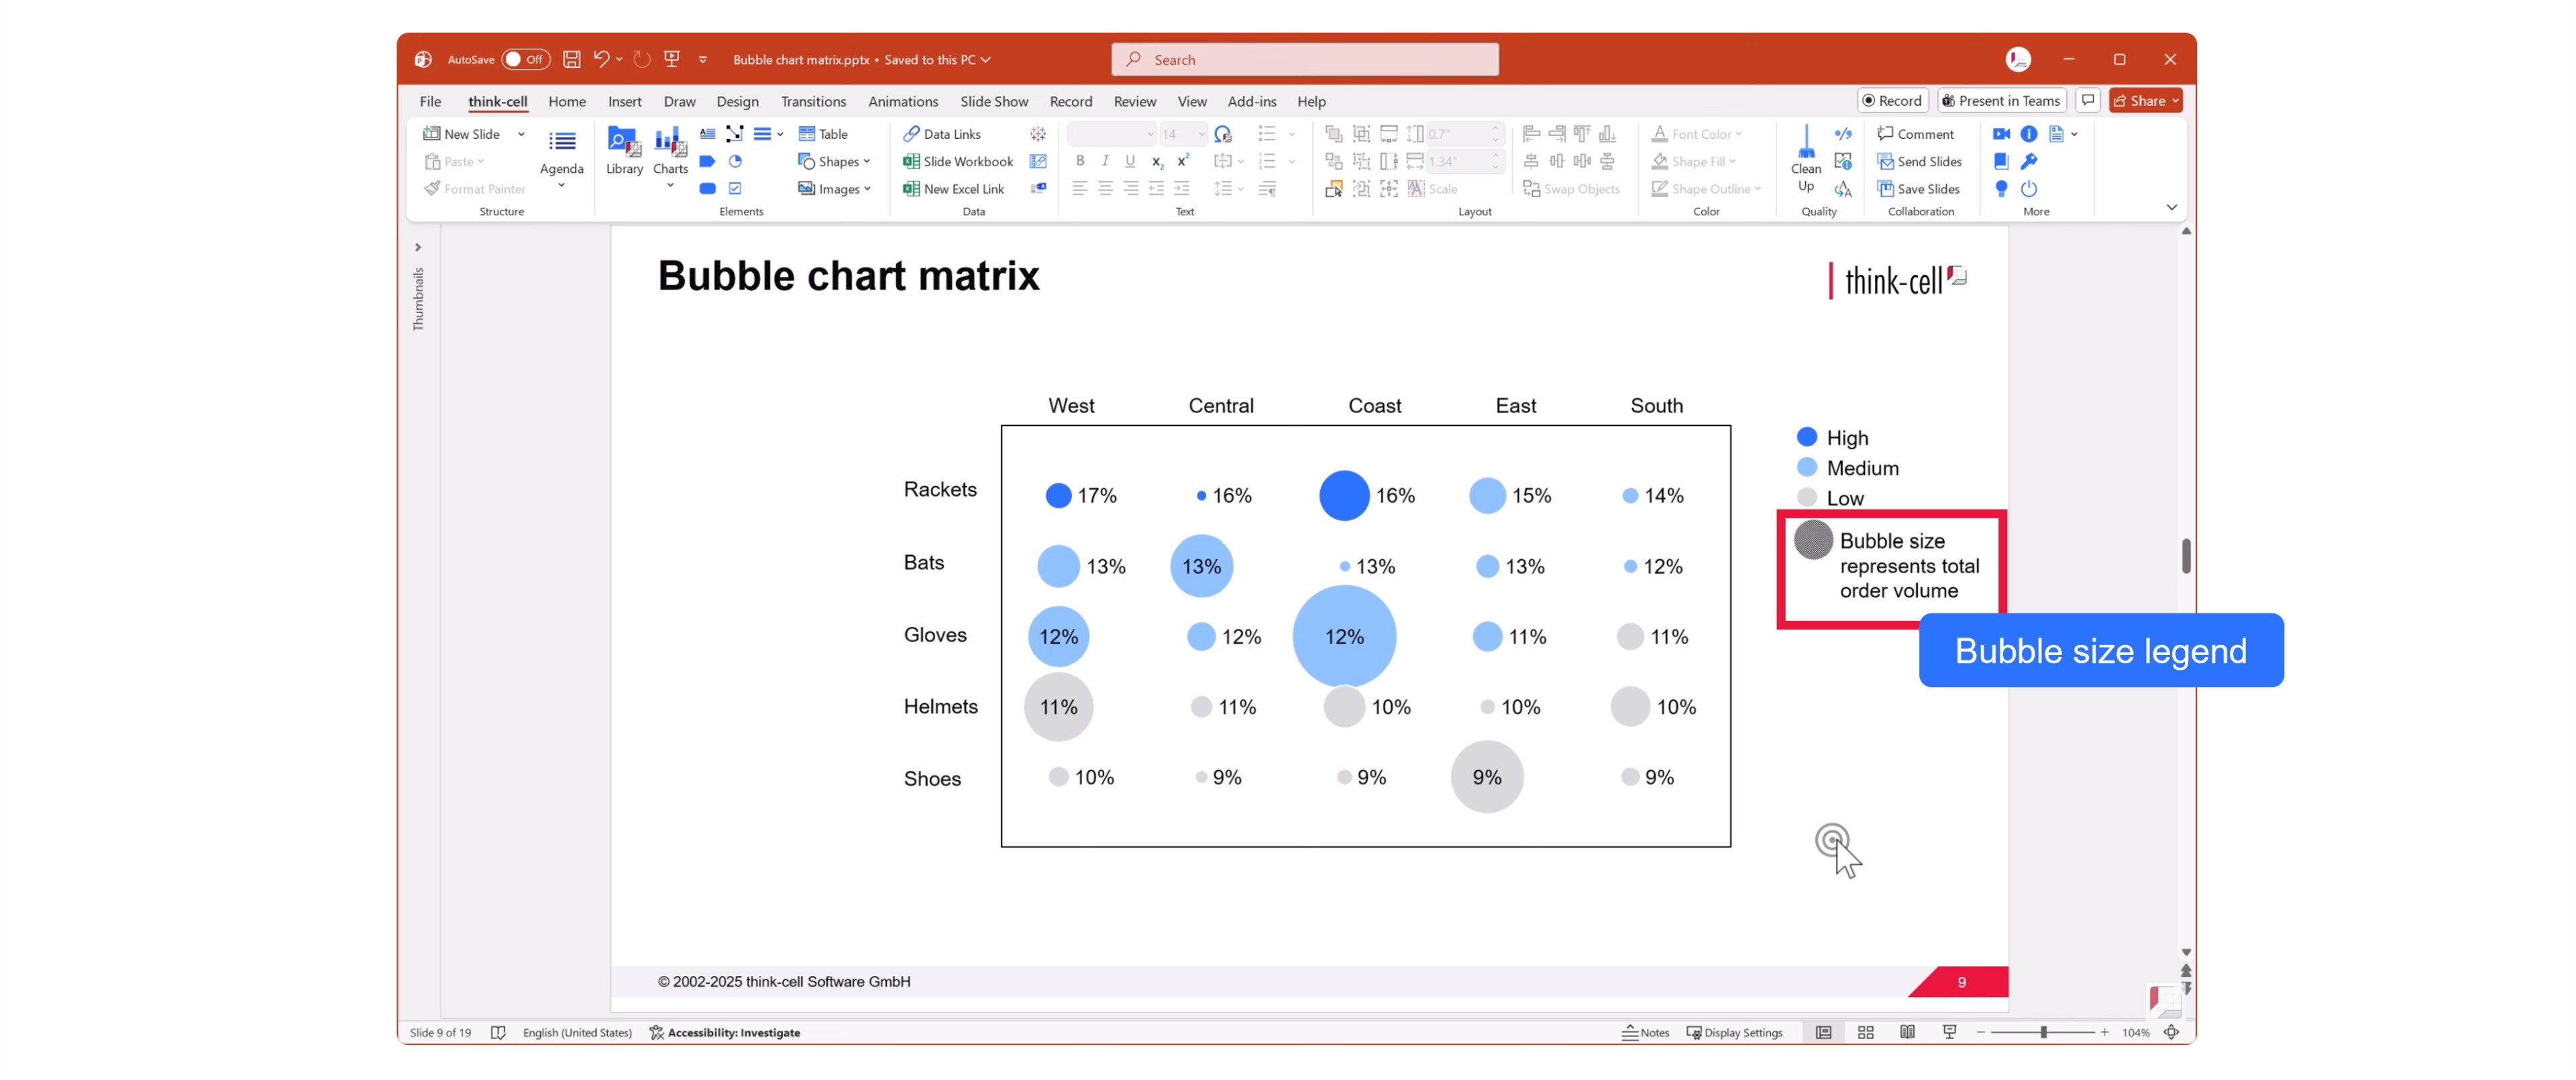This screenshot has width=2576, height=1080.
Task: Switch to Reading View
Action: pyautogui.click(x=1907, y=1032)
